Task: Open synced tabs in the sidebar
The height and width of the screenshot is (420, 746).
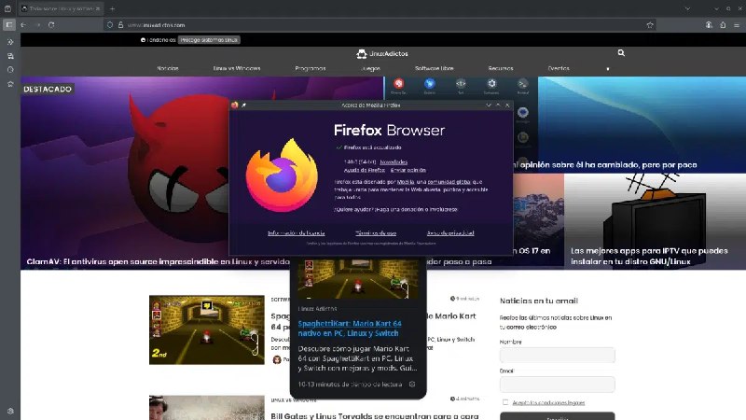Action: pyautogui.click(x=10, y=56)
